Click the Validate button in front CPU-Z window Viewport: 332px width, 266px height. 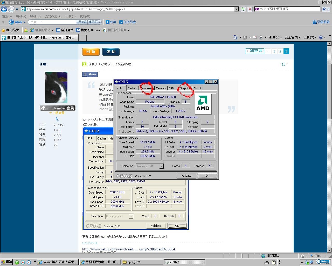[x=186, y=176]
